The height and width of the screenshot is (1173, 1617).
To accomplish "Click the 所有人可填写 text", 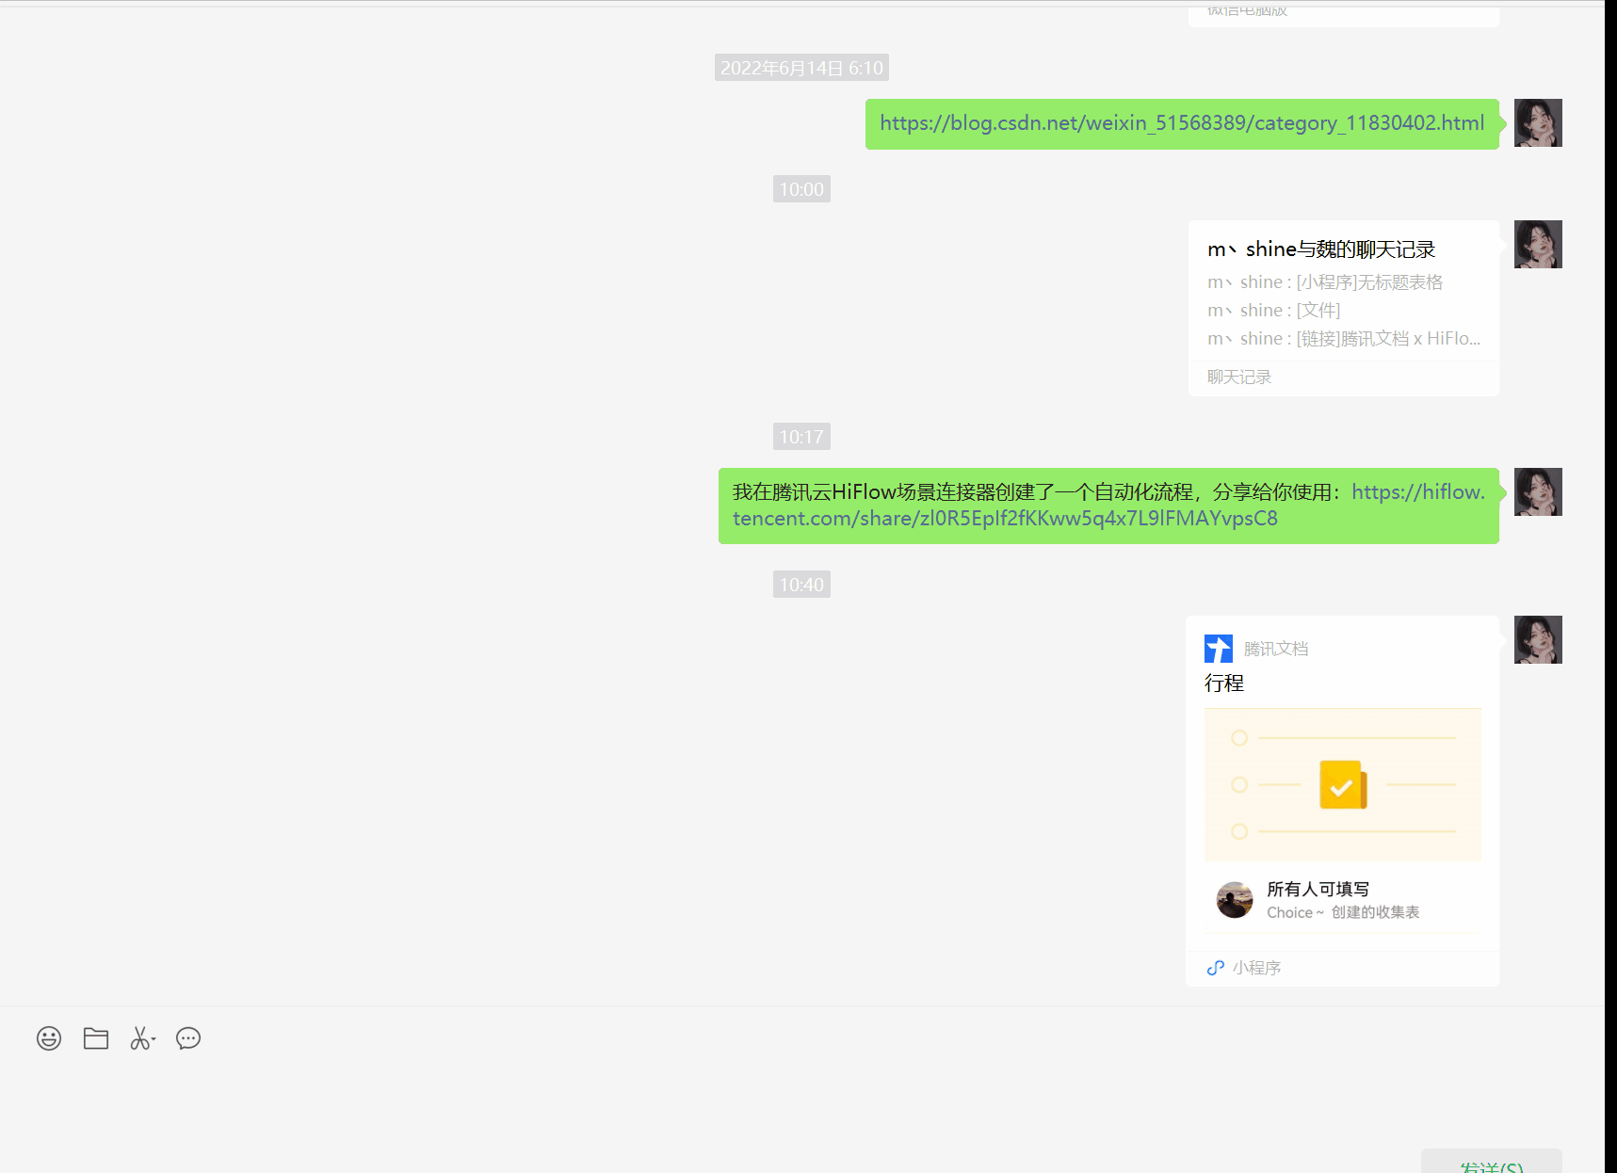I will 1318,889.
